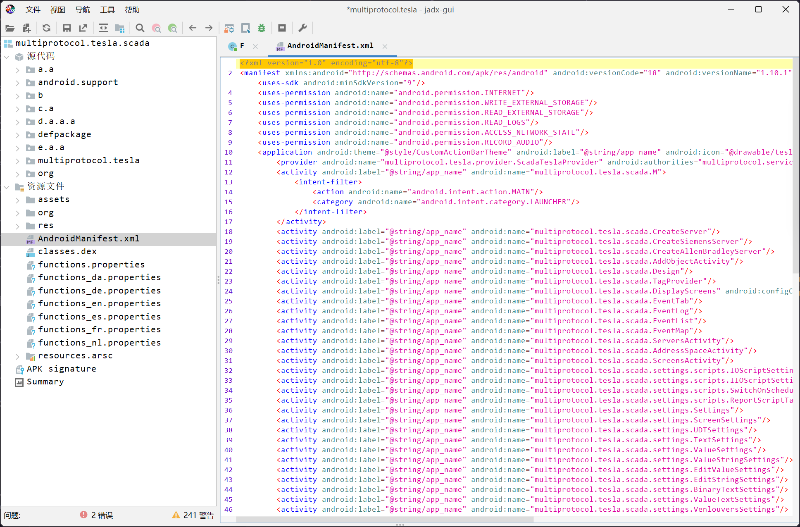Viewport: 800px width, 527px height.
Task: Collapse the 资源文件 node
Action: coord(7,187)
